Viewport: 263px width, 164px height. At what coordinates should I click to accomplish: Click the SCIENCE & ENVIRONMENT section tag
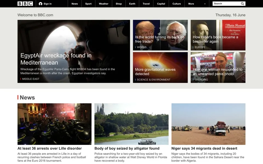tap(153, 80)
